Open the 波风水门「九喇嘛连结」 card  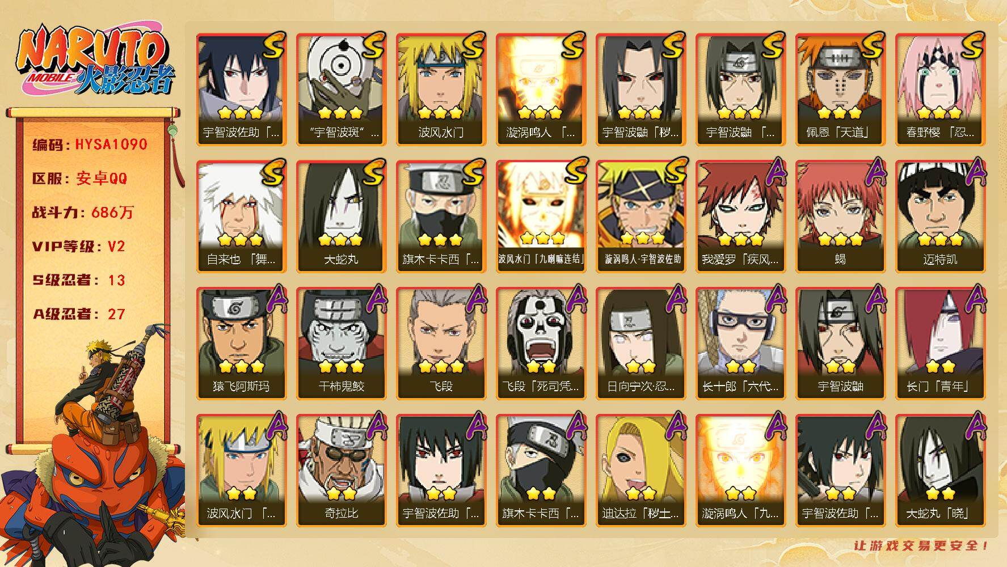point(541,217)
